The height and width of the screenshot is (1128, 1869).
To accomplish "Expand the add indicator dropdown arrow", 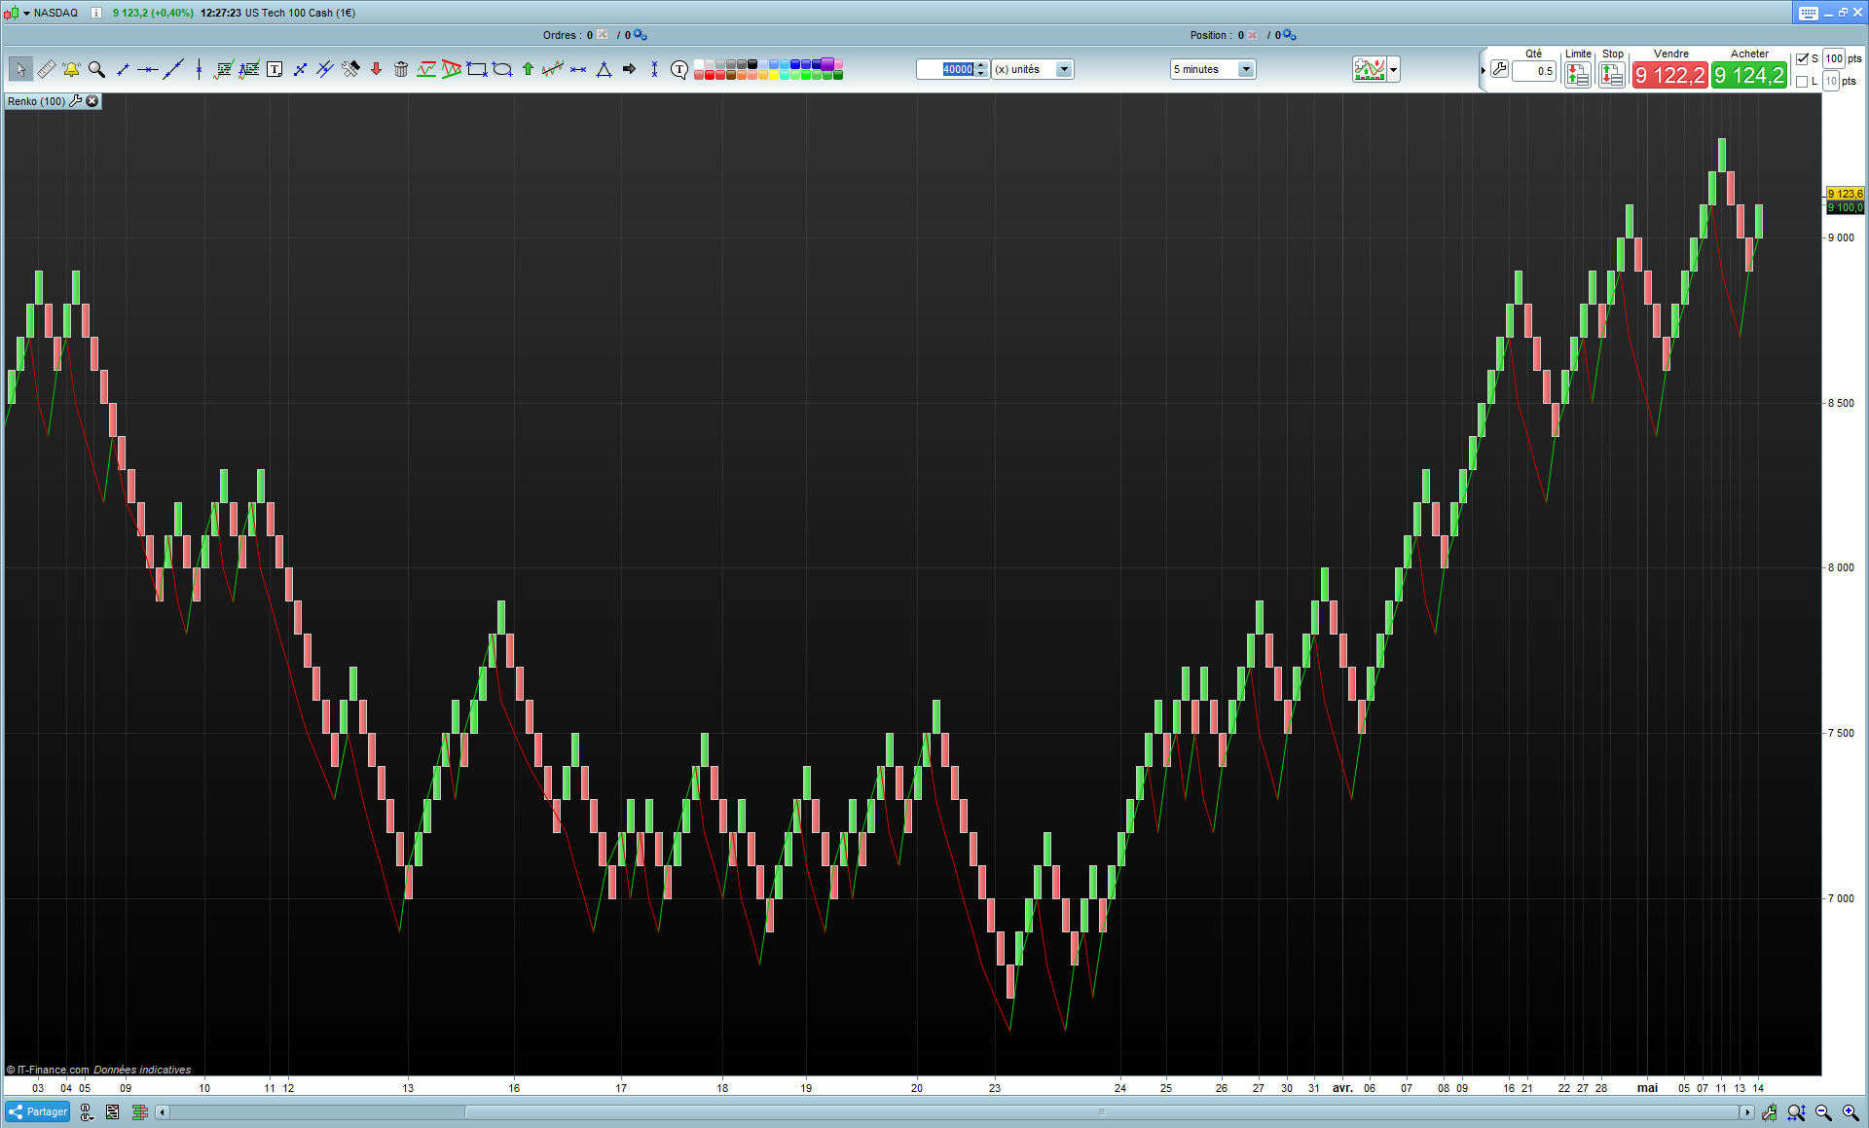I will tap(1394, 69).
